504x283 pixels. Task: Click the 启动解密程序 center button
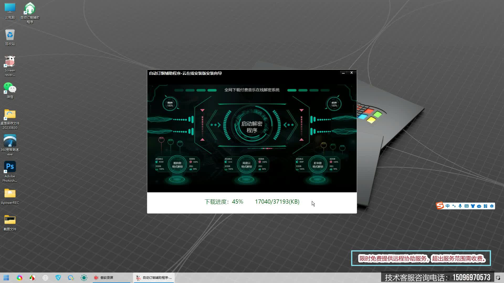[252, 127]
